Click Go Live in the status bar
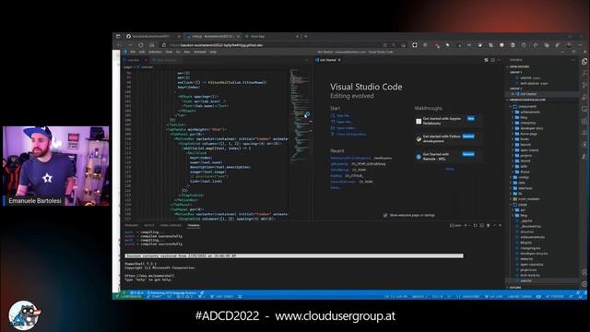The width and height of the screenshot is (590, 332). tap(494, 297)
